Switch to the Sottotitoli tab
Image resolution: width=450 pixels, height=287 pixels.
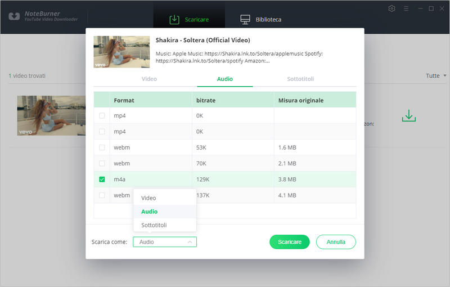click(300, 79)
